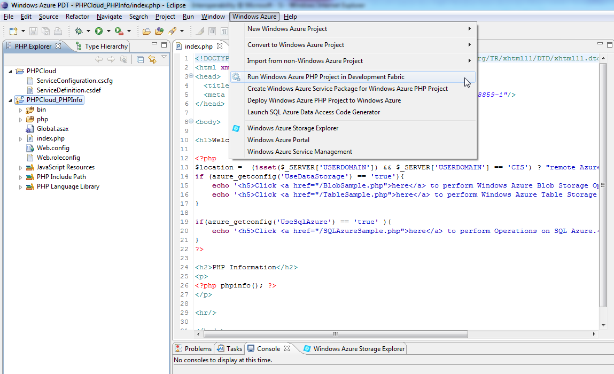Maximize the PHP Explorer panel
This screenshot has height=374, width=614.
pos(164,45)
